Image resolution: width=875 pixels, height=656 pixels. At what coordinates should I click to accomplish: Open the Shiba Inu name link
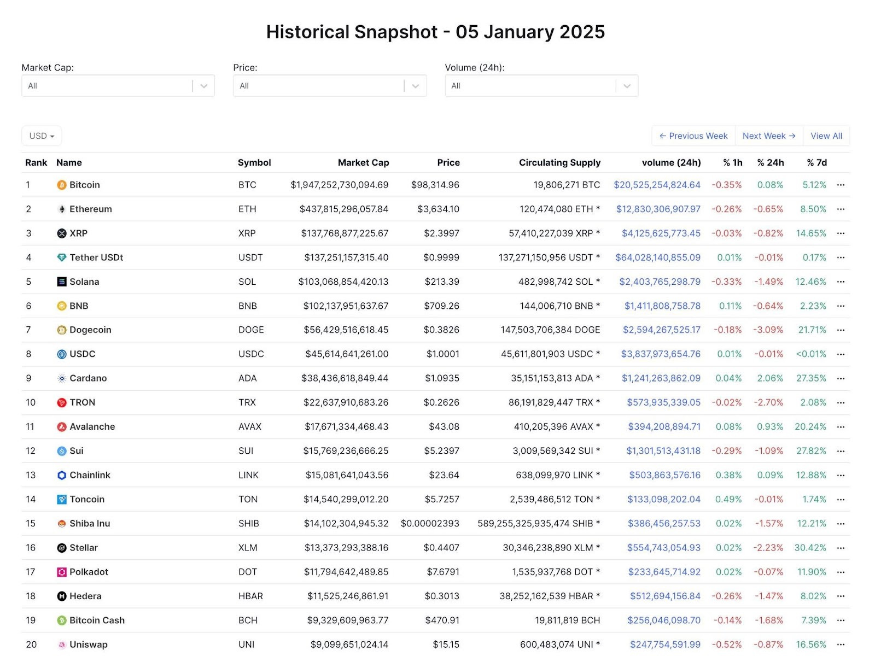(x=90, y=524)
